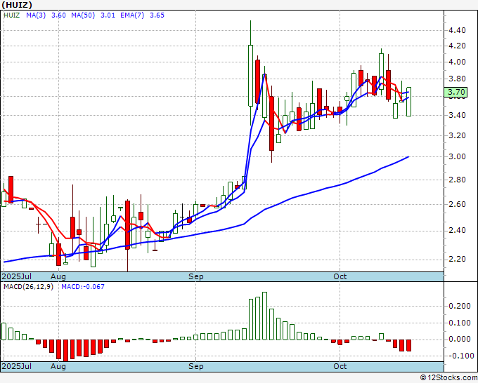Click Sep on the MACD panel axis

(195, 366)
